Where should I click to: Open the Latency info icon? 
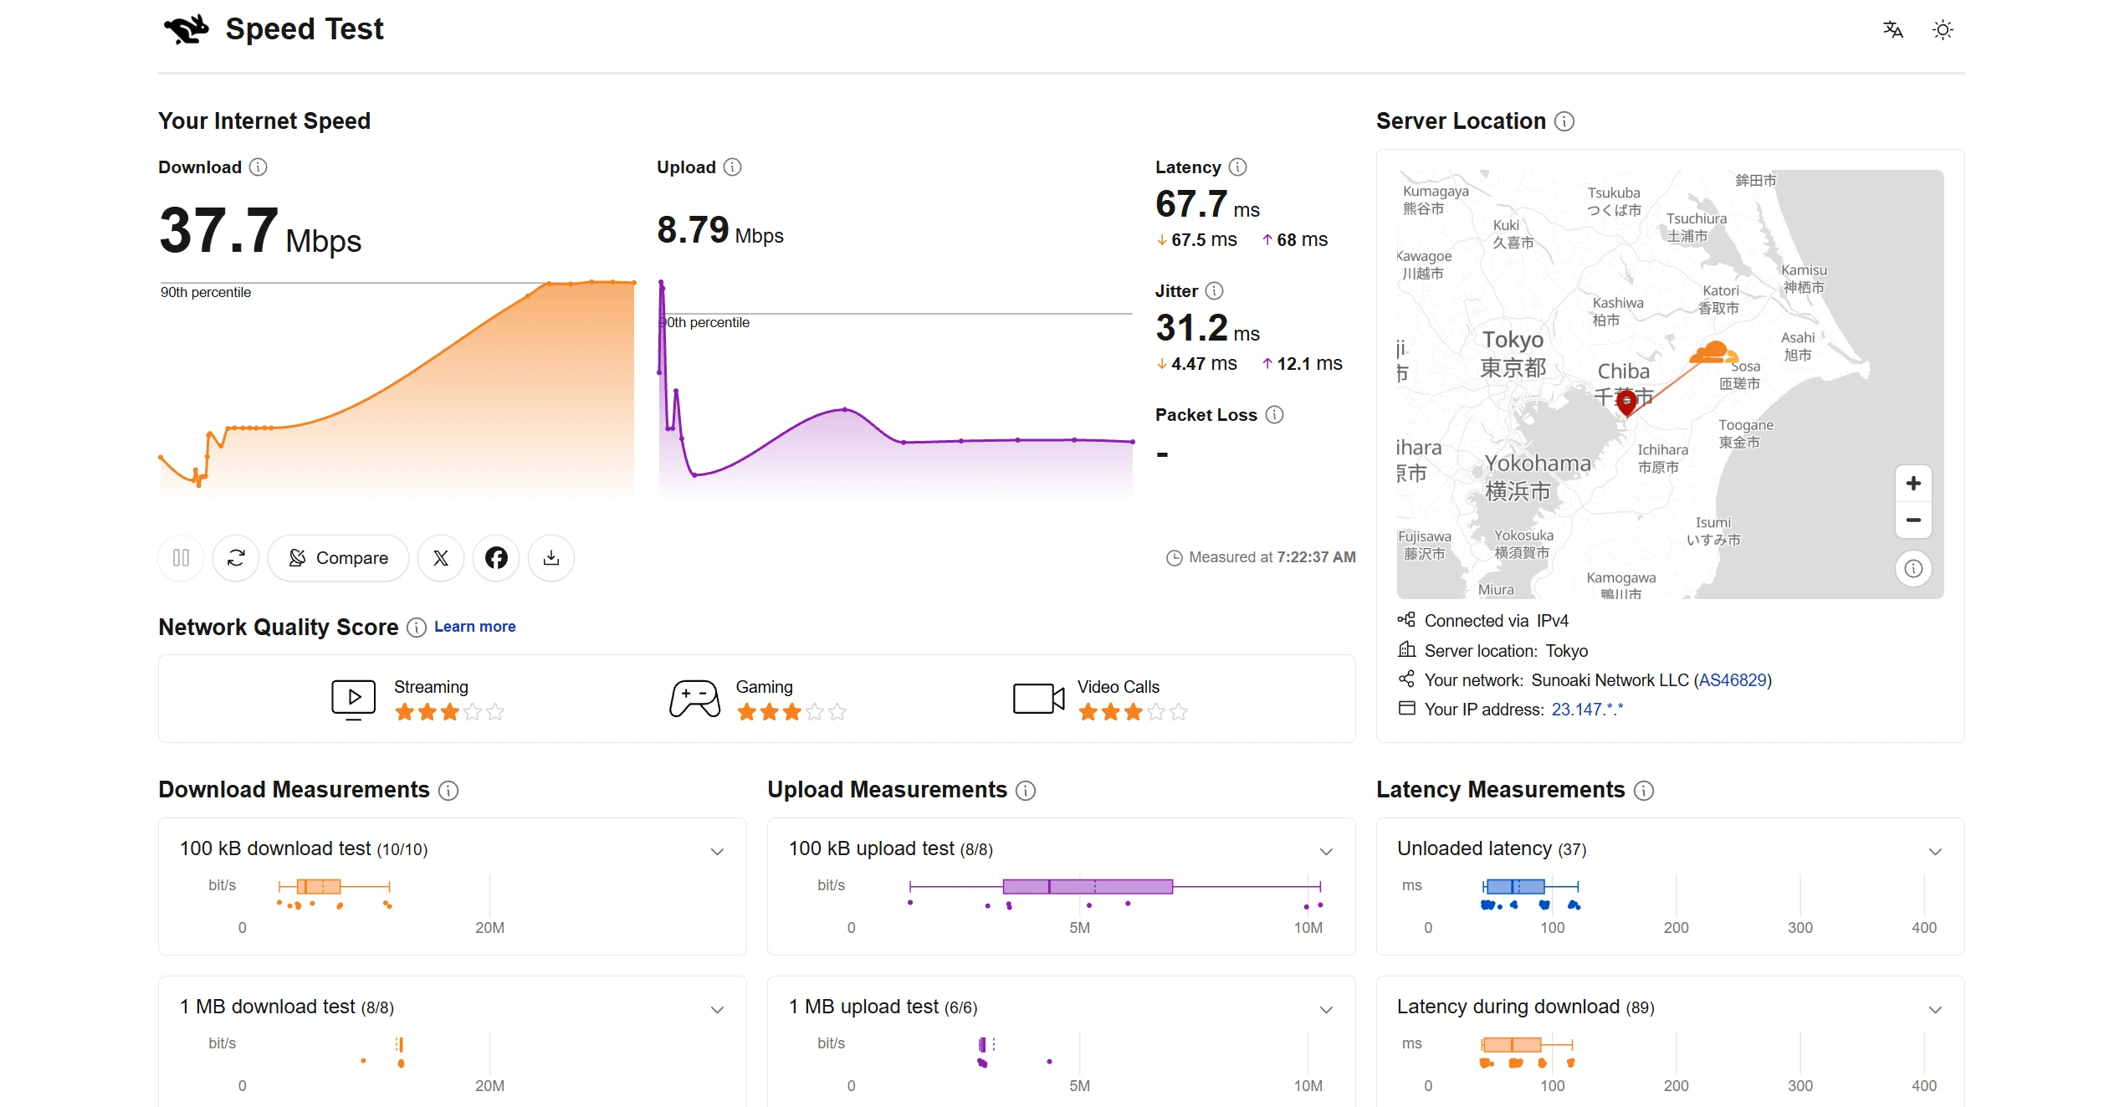pos(1238,167)
